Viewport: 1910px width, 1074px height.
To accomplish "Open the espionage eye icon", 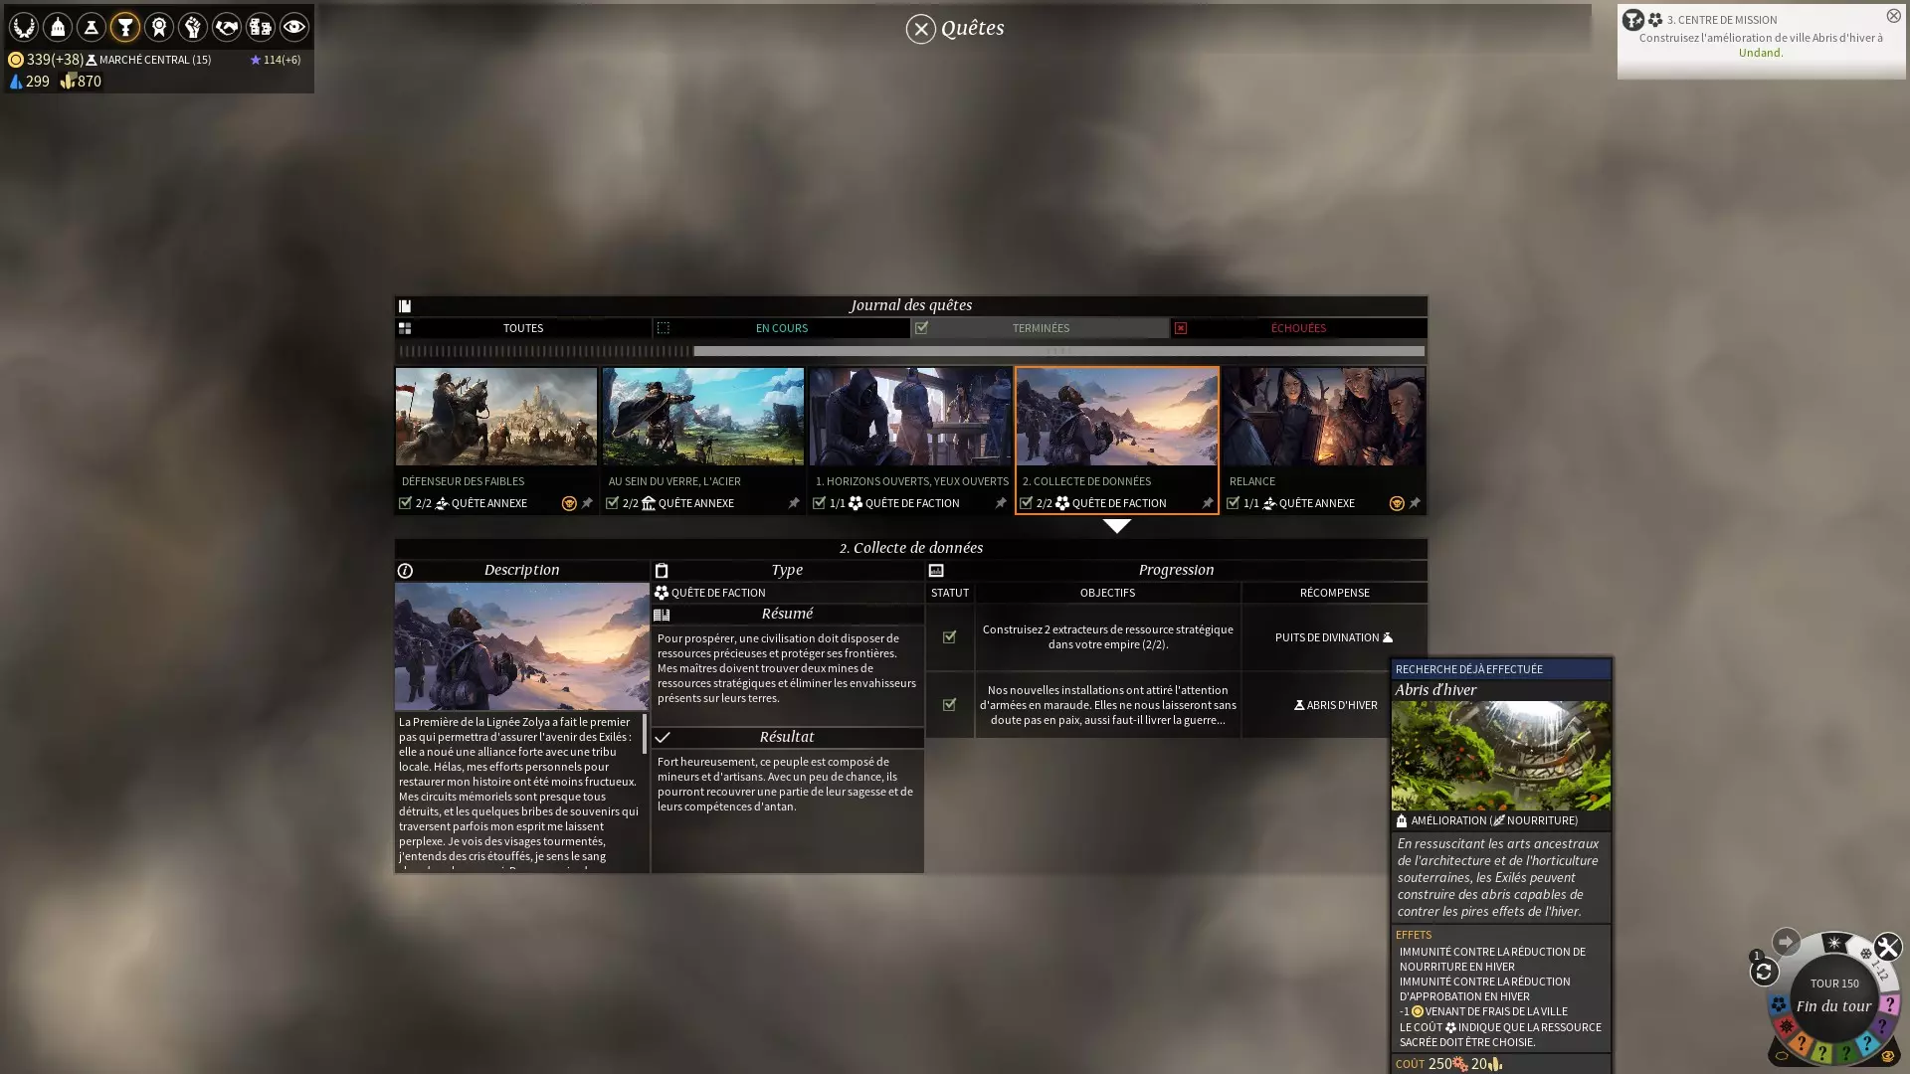I will tap(294, 27).
